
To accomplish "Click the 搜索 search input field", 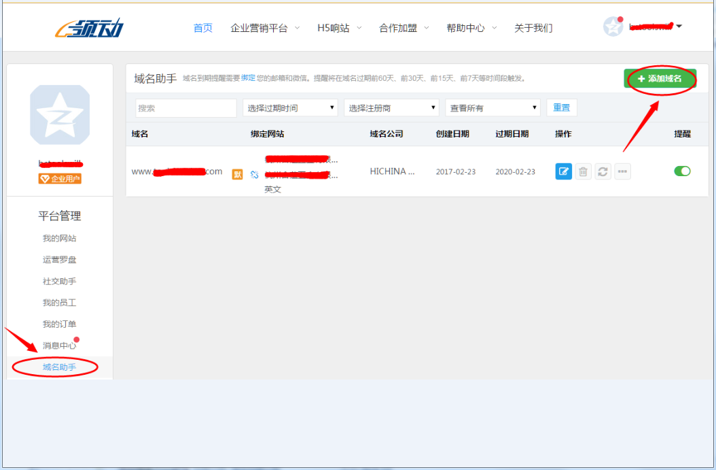I will [185, 108].
